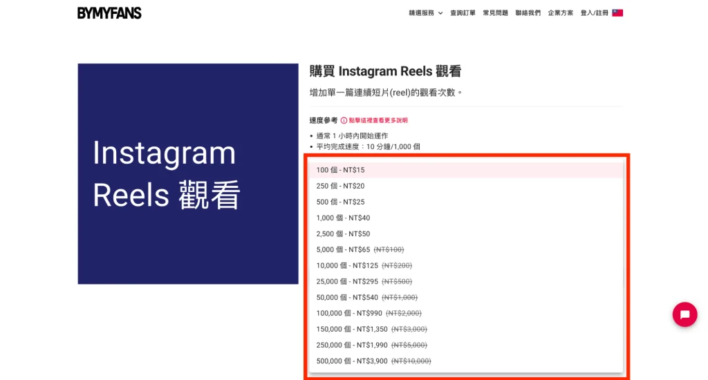Click the Taiwan flag language icon
The width and height of the screenshot is (708, 380).
(x=617, y=13)
